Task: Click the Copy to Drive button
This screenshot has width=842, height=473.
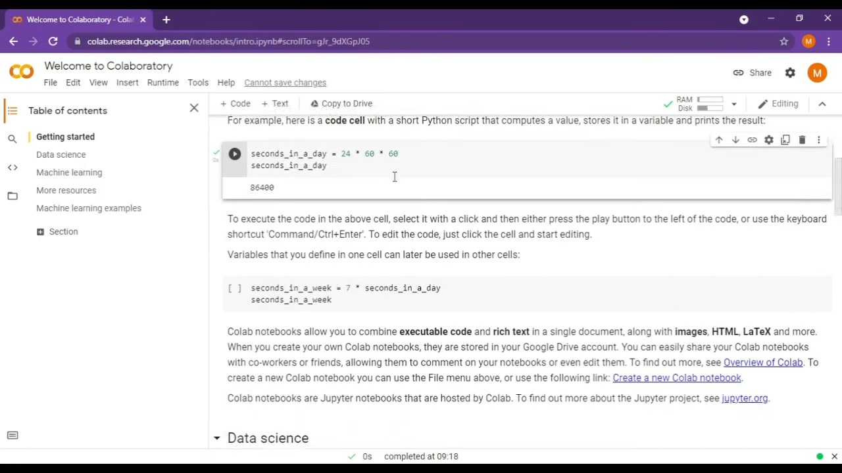Action: point(341,104)
